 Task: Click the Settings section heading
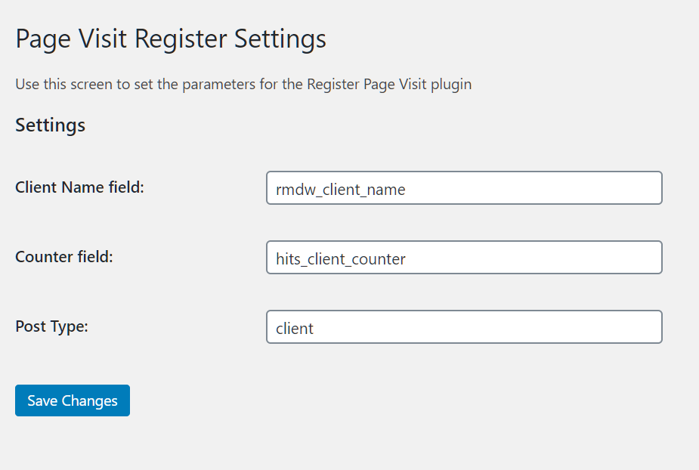[x=50, y=125]
